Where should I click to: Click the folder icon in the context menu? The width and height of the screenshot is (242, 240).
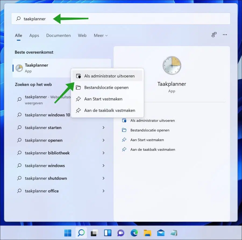click(79, 87)
